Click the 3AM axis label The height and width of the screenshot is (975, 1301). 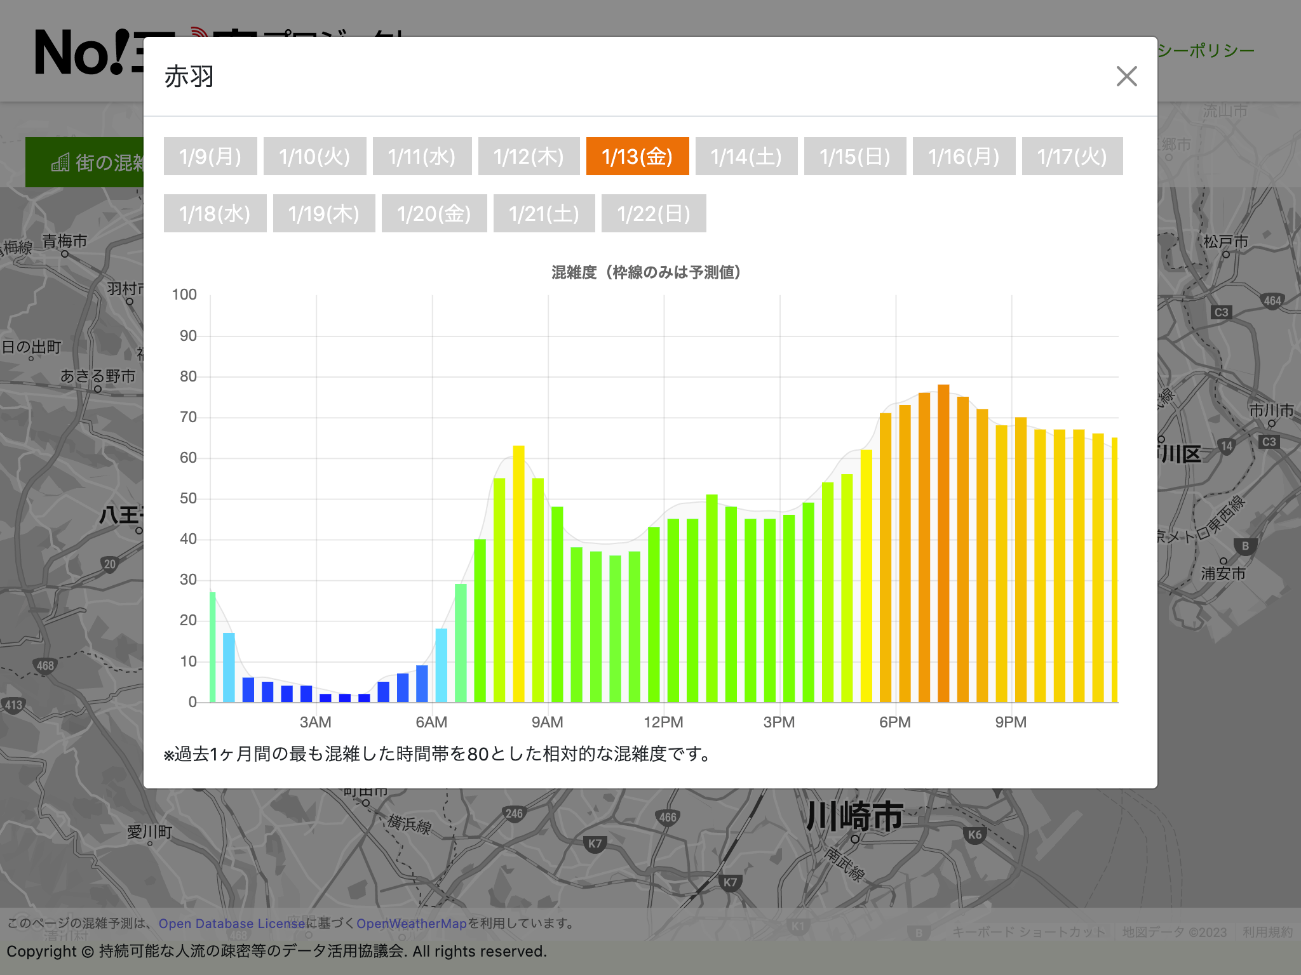[316, 722]
